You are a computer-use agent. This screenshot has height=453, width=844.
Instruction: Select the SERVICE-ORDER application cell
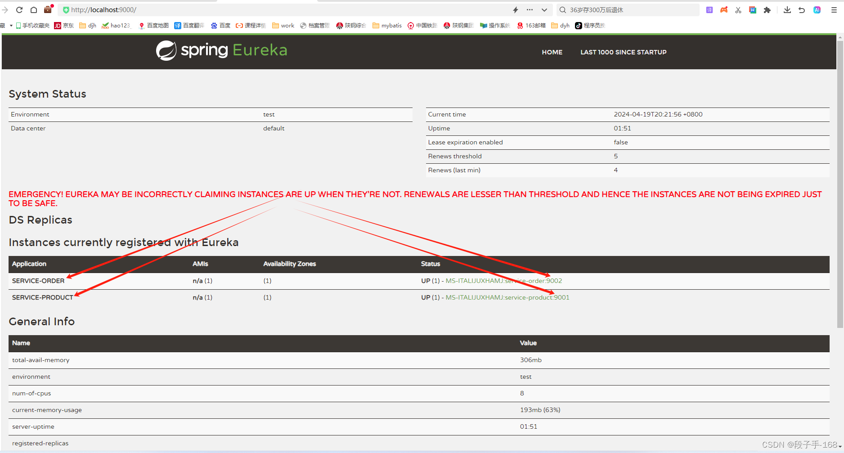38,281
